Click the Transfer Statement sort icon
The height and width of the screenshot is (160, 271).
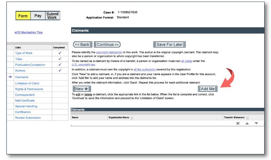coord(248,118)
